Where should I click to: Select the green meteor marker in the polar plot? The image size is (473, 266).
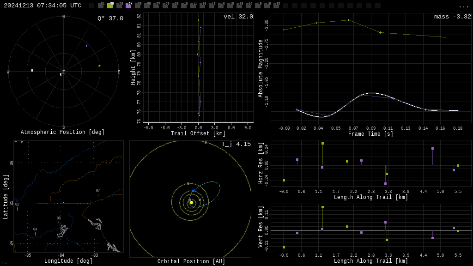tap(99, 66)
